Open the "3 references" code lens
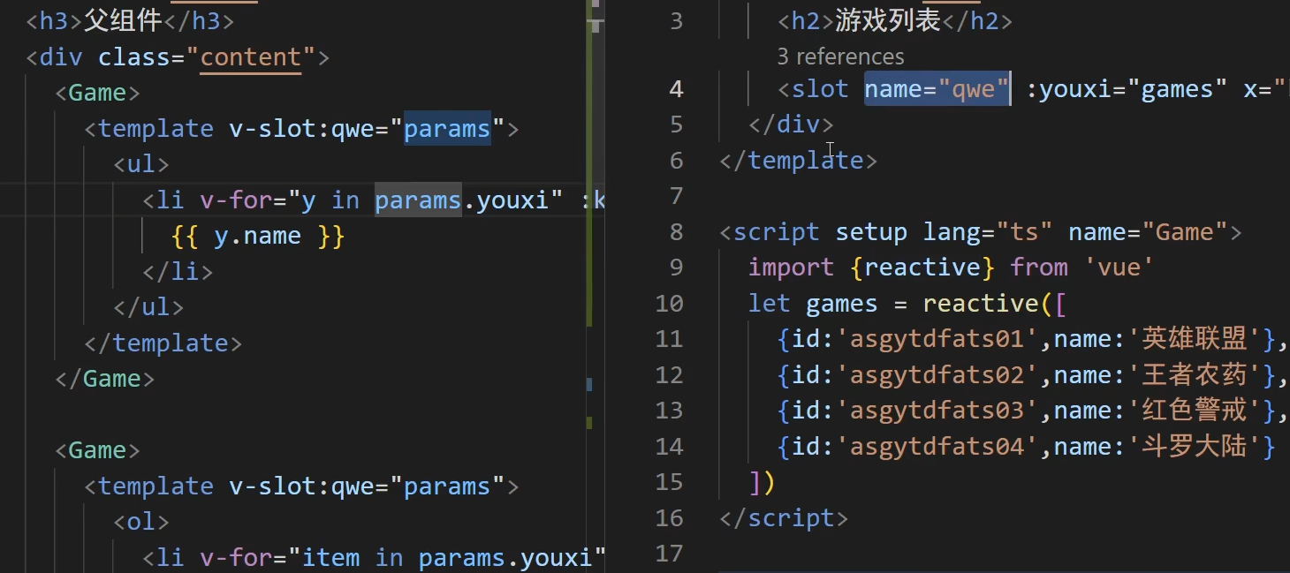Screen dimensions: 1290x573 point(840,57)
